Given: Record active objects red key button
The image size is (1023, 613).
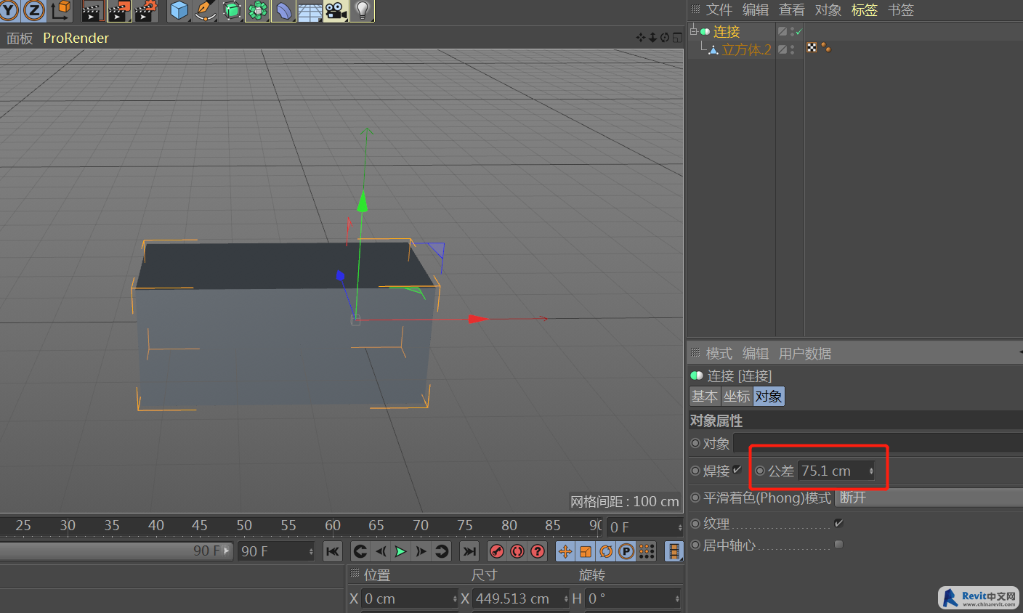Looking at the screenshot, I should [497, 551].
